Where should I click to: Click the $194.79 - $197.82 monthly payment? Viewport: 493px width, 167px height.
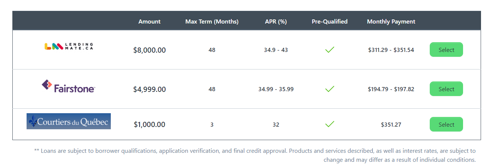tap(391, 89)
